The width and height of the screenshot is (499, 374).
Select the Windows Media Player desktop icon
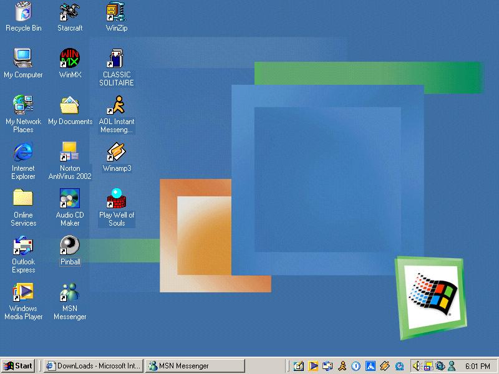click(23, 292)
